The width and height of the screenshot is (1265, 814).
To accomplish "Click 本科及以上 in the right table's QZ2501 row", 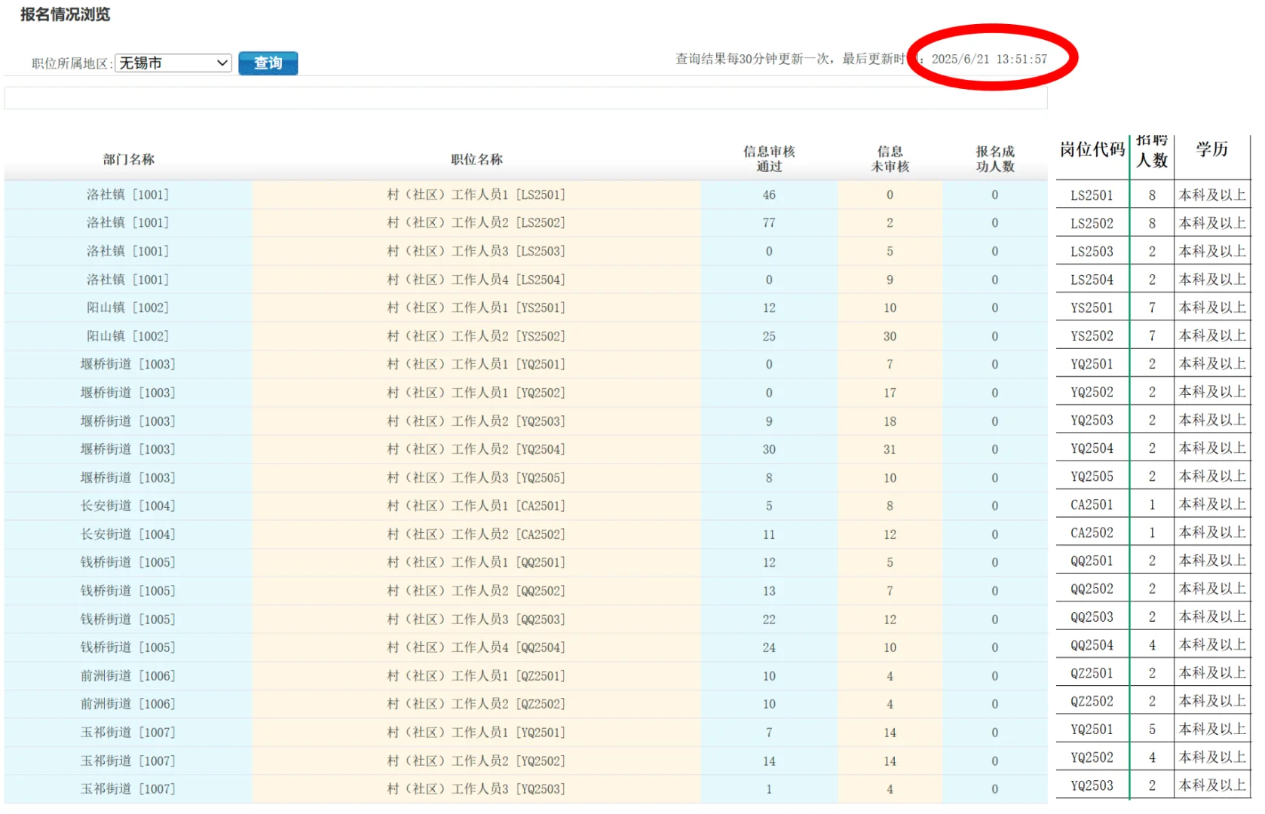I will coord(1212,673).
